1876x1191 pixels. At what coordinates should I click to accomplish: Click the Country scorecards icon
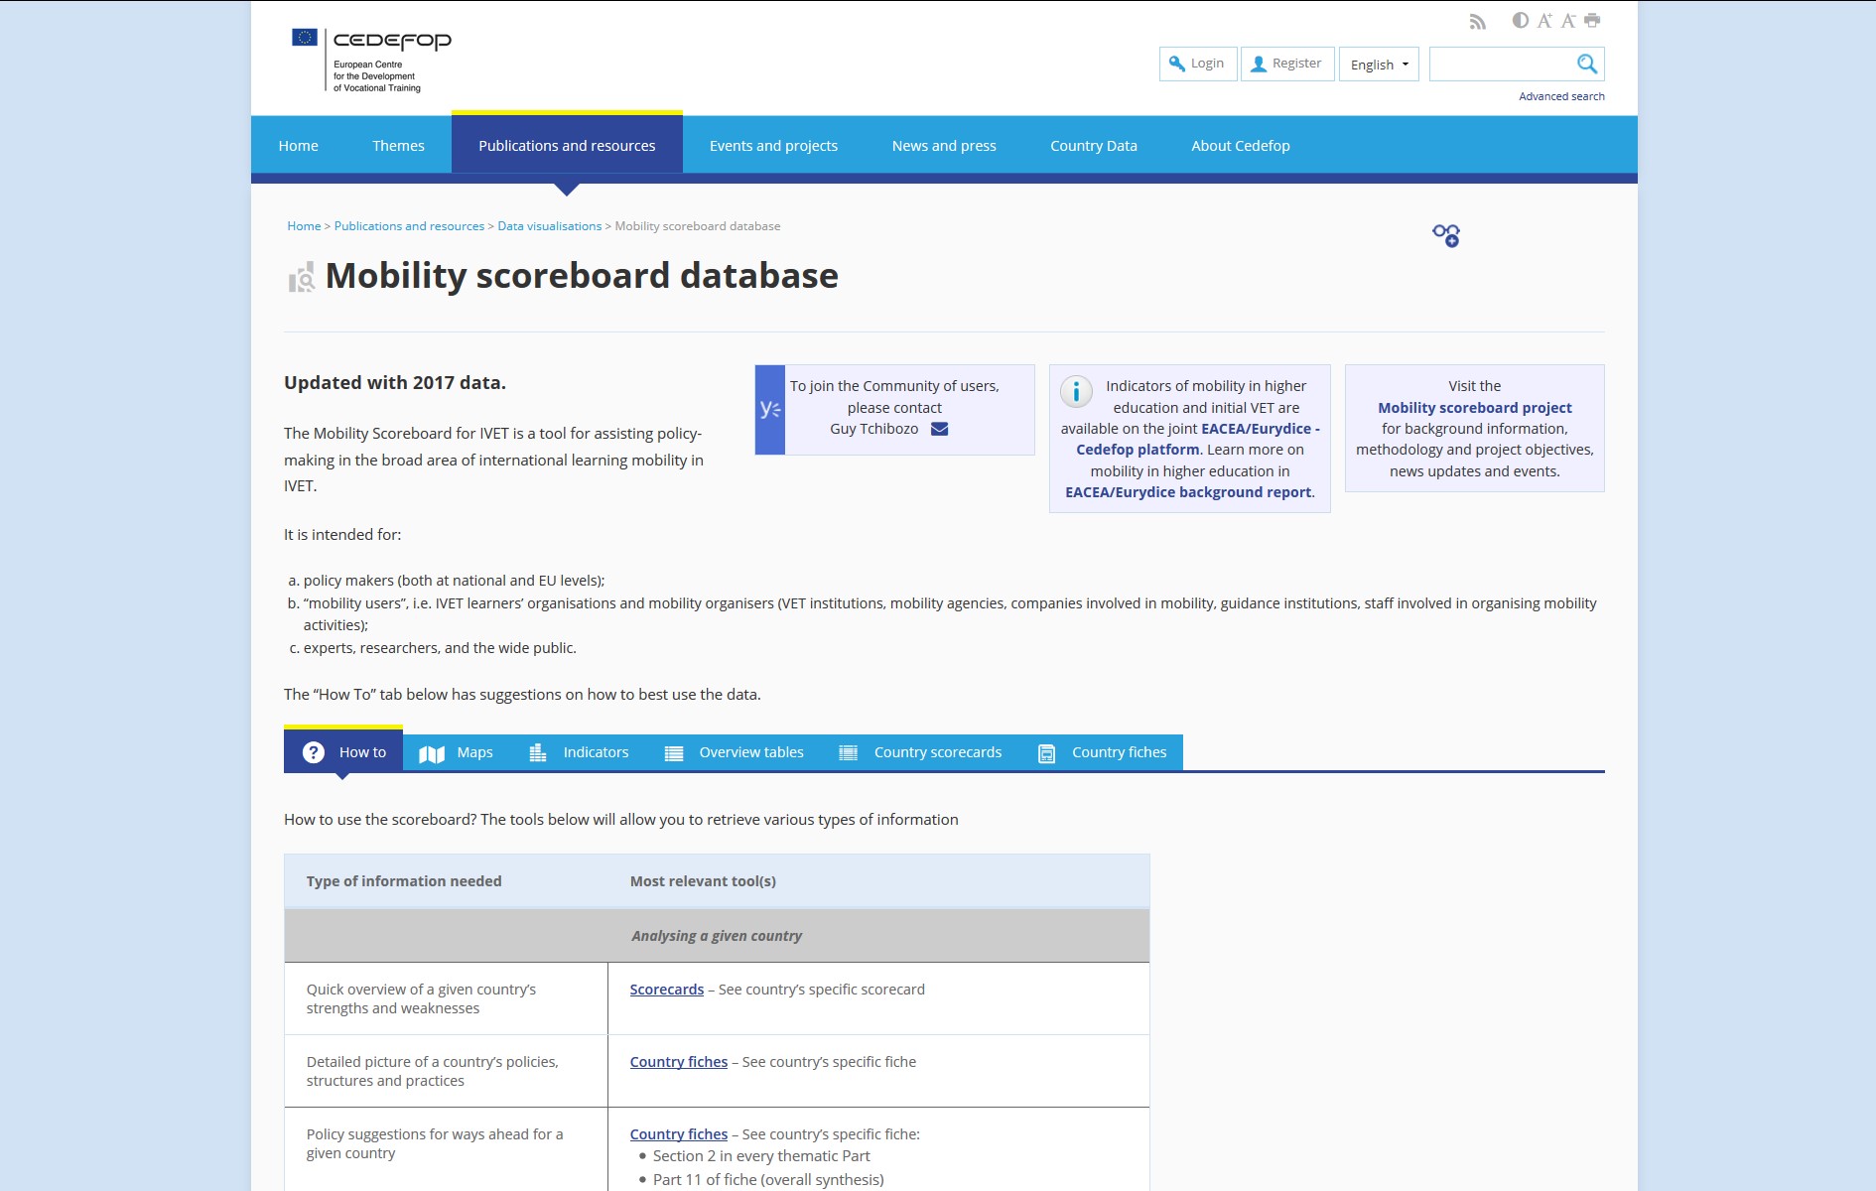click(849, 752)
